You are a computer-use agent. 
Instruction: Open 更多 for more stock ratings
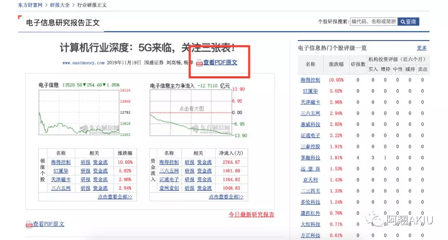point(421,47)
